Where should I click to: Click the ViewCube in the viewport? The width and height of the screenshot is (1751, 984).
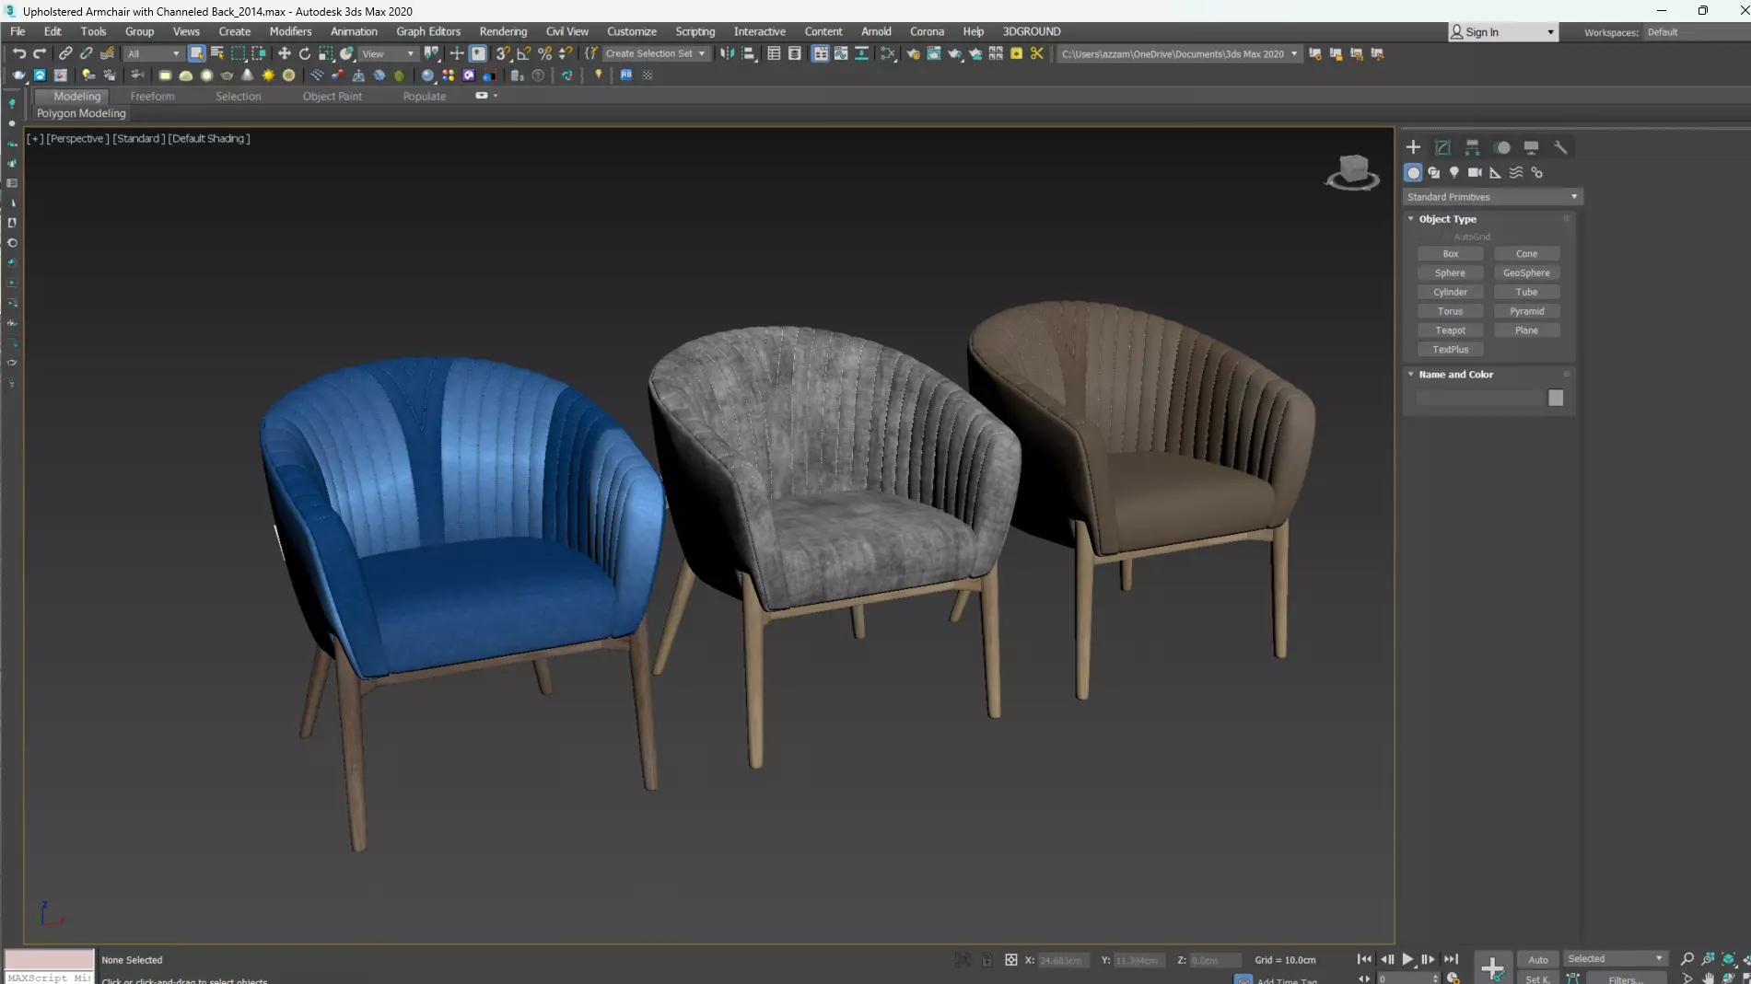click(1352, 171)
